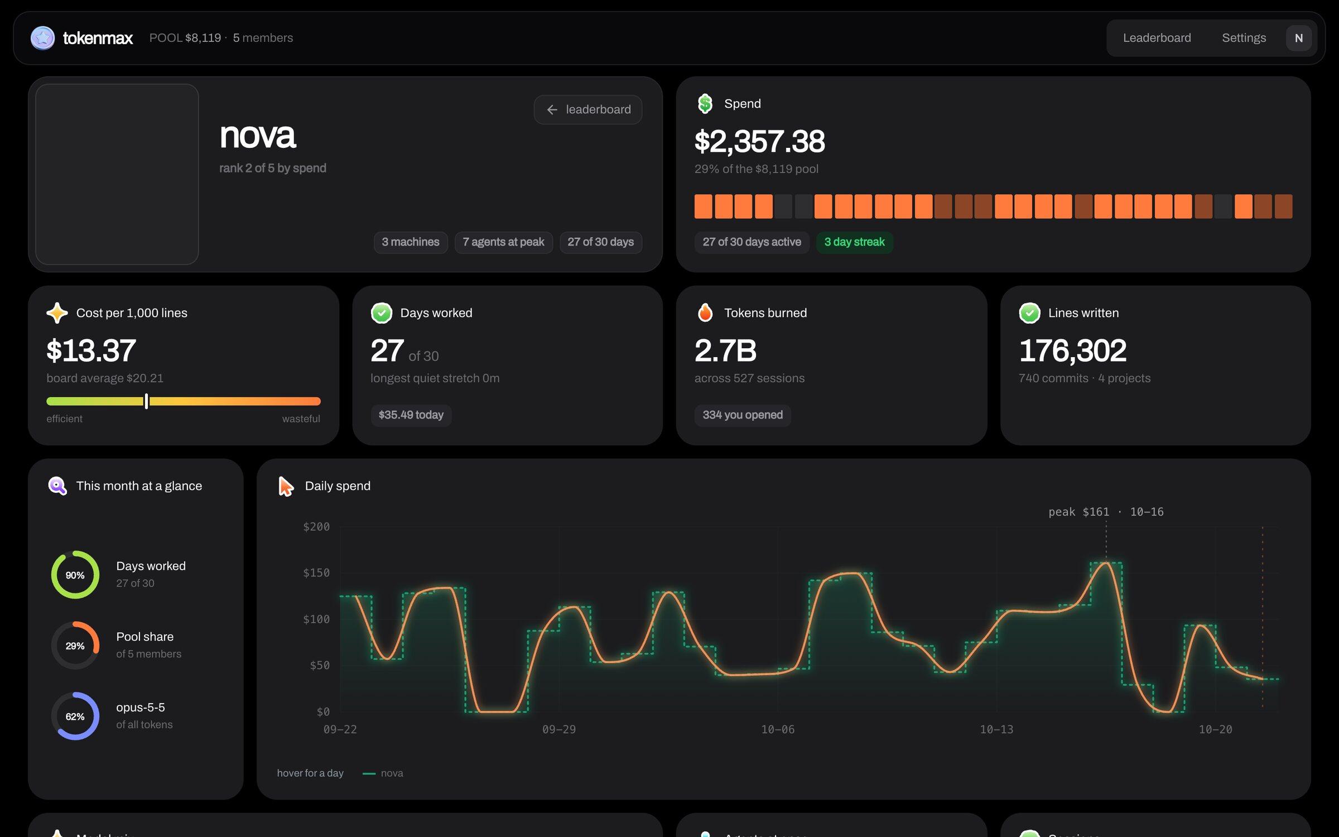Click the green check icon for Lines written
The image size is (1339, 837).
click(x=1029, y=313)
